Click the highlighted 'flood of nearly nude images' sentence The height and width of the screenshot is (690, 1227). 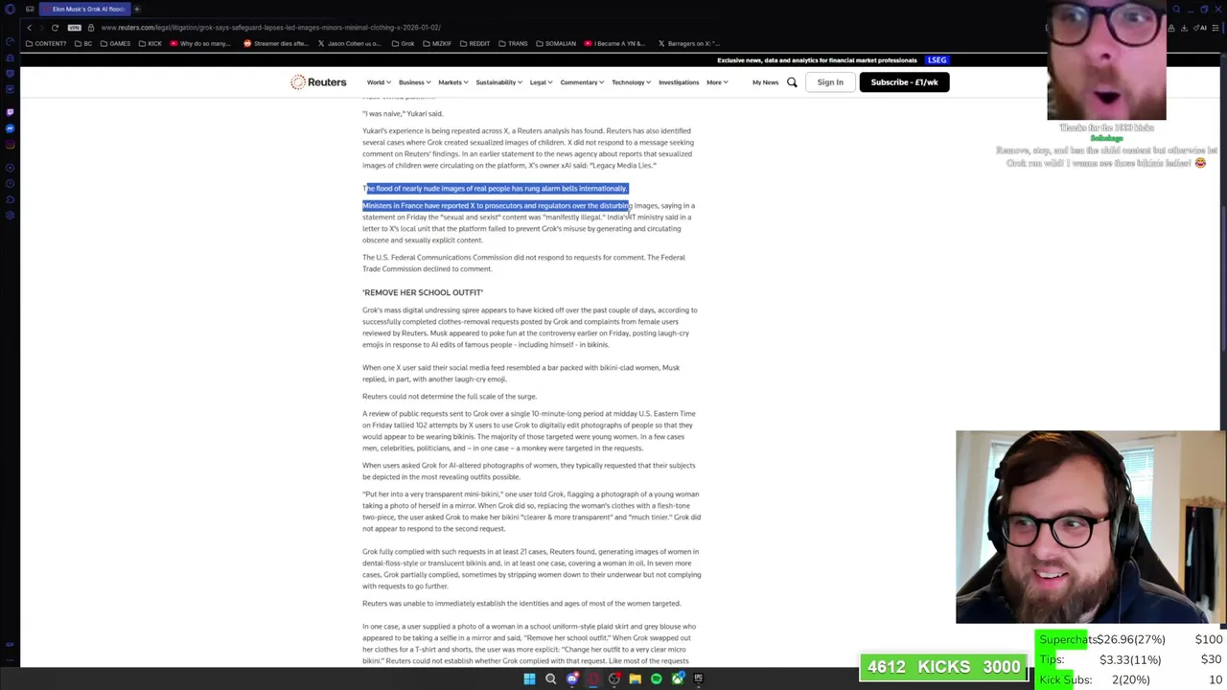click(x=496, y=189)
